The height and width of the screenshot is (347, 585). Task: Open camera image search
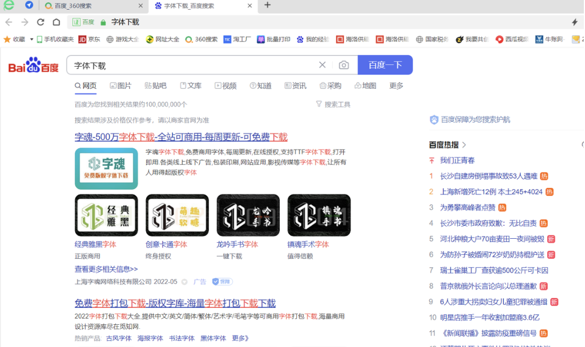tap(344, 65)
